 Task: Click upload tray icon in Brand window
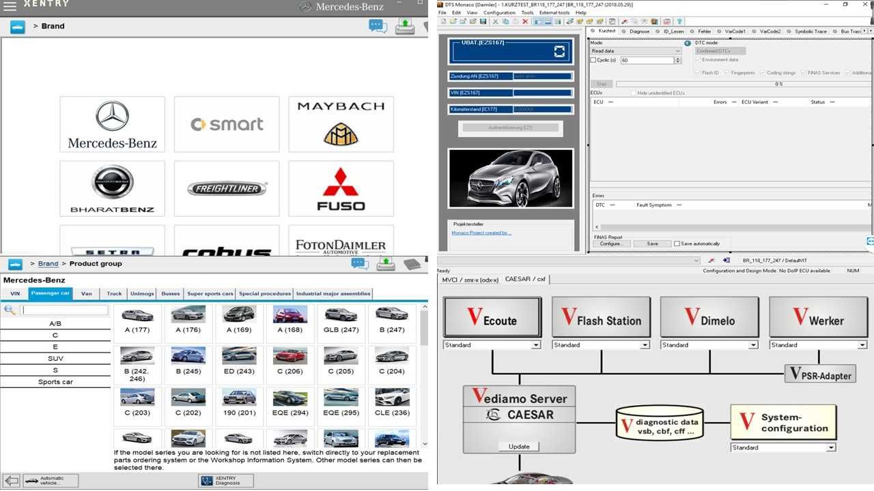pyautogui.click(x=405, y=26)
